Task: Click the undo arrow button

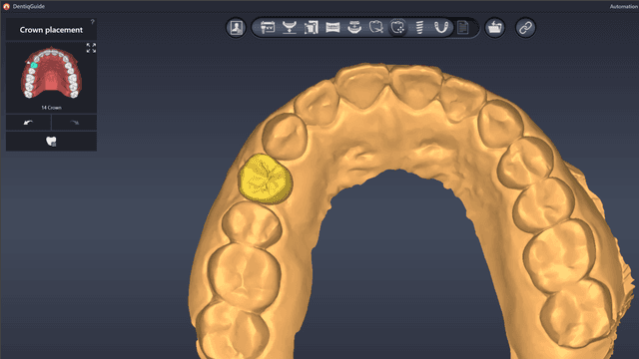Action: tap(28, 122)
